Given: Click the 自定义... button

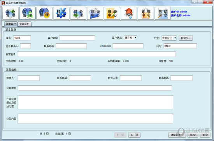Looking at the screenshot, I should pos(186,38).
